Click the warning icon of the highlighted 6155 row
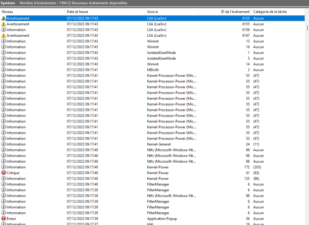Screen dimensions: 309x225 point(3,18)
